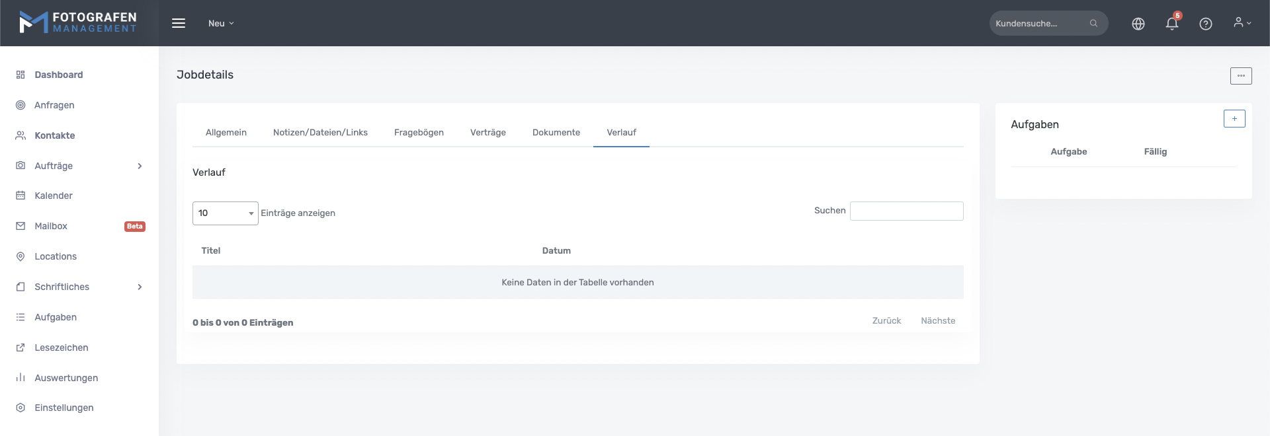Click the search magnifier in Kundensuche
Image resolution: width=1270 pixels, height=436 pixels.
[x=1093, y=23]
